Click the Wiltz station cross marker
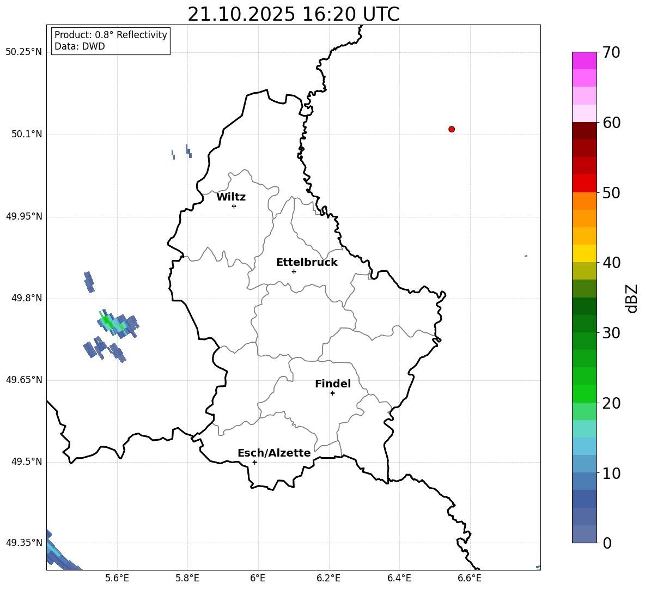This screenshot has height=589, width=645. point(234,206)
